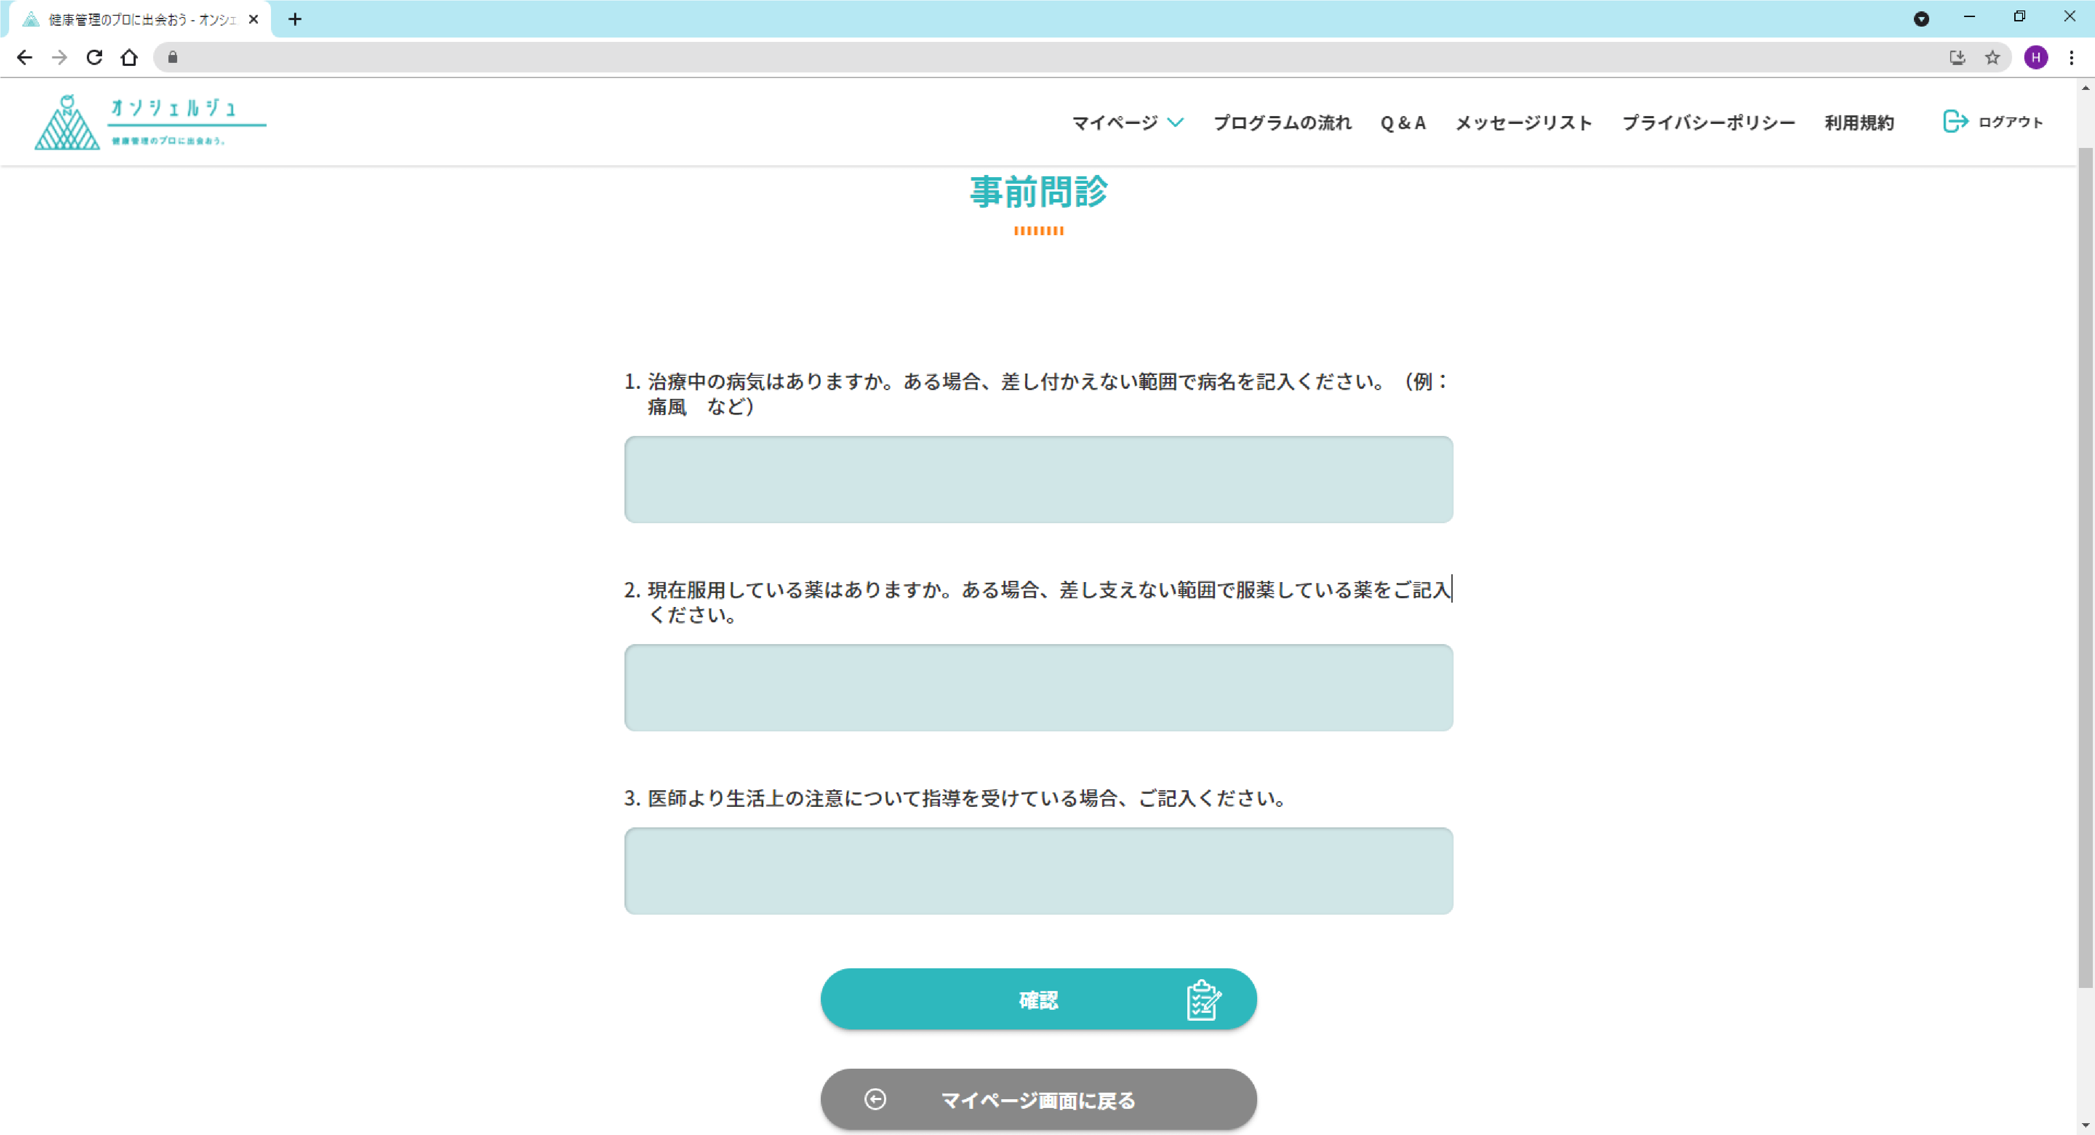Reload the page

94,58
